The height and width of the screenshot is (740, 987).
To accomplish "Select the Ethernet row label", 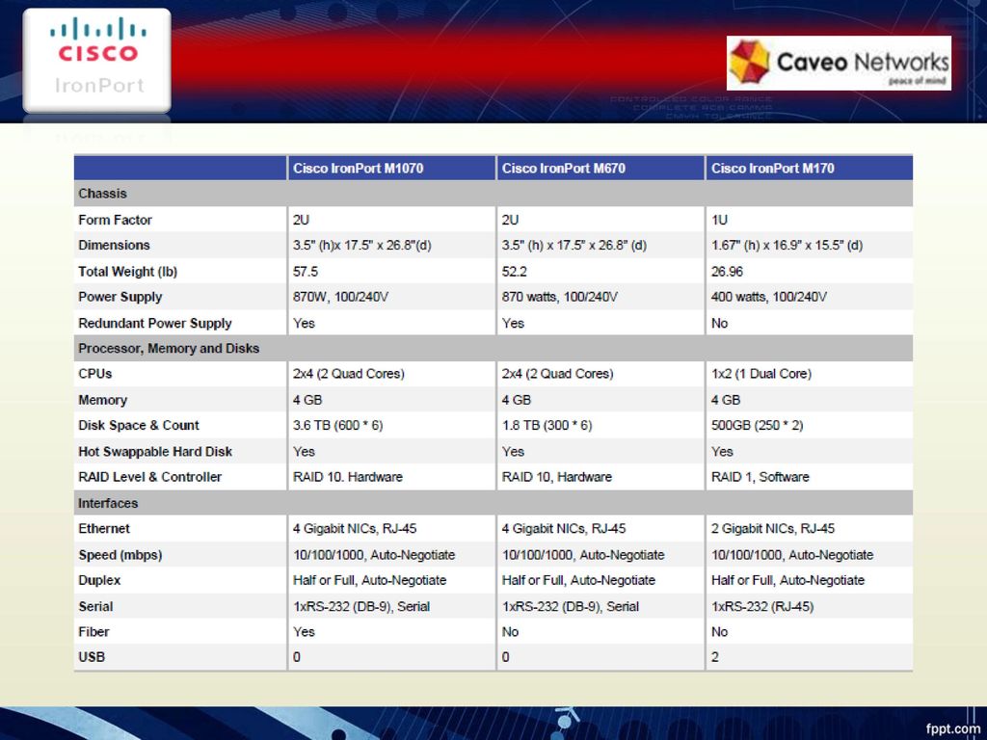I will [x=104, y=529].
